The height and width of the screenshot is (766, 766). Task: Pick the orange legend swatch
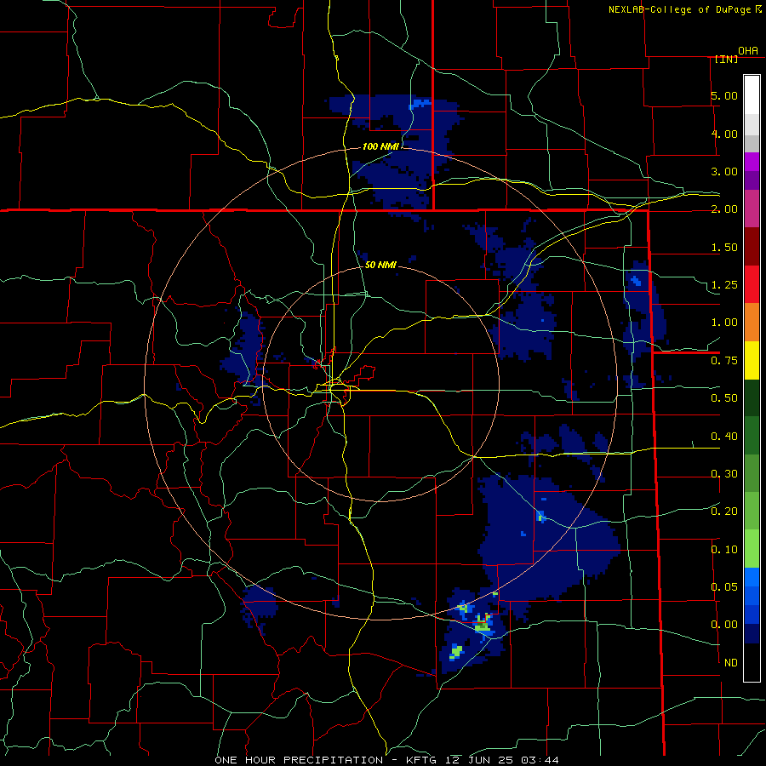click(752, 323)
